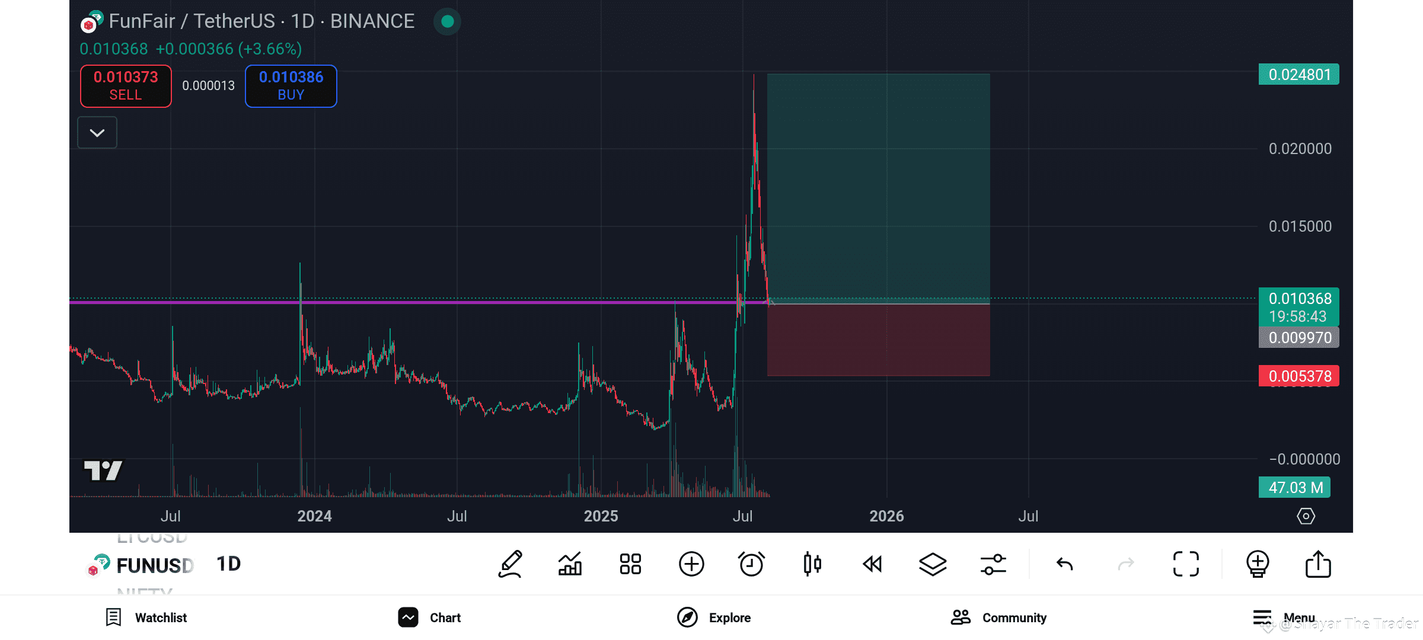Switch to the Chart tab

pyautogui.click(x=429, y=617)
